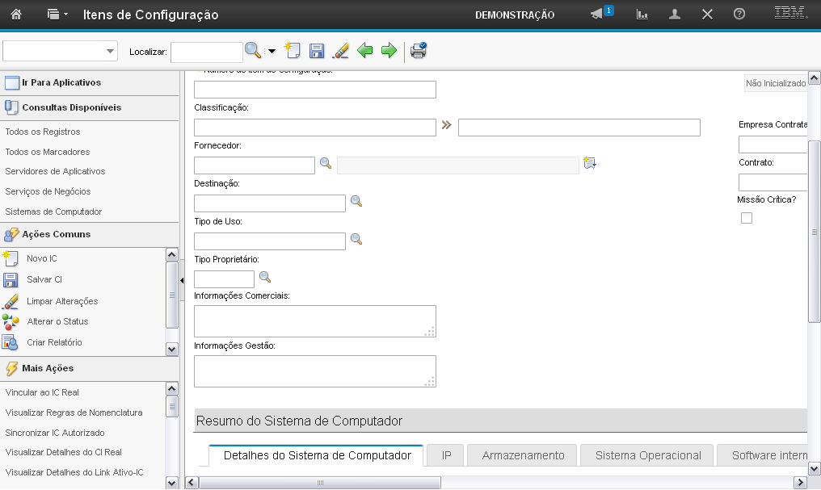Screen dimensions: 821x490
Task: Click the Home icon in header
Action: [16, 15]
